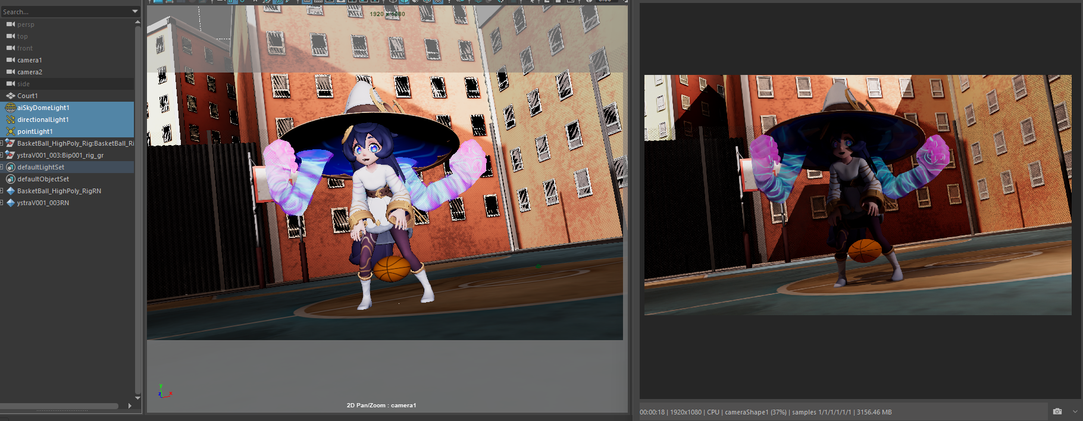The image size is (1083, 421).
Task: Click the render view snapshot camera icon
Action: coord(1057,411)
